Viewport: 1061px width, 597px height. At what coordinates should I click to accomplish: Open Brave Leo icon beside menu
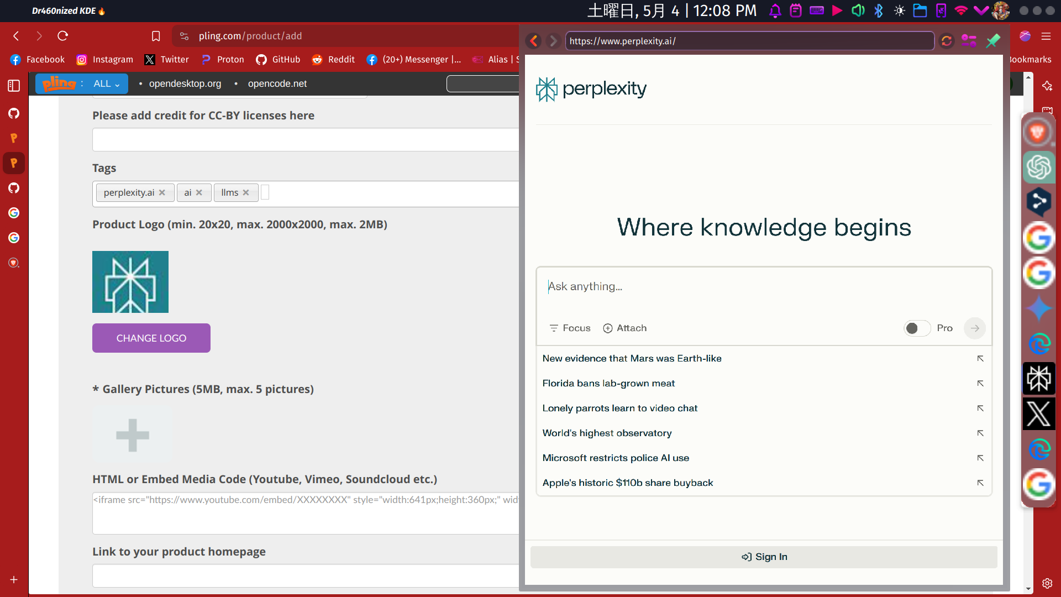pos(1025,36)
